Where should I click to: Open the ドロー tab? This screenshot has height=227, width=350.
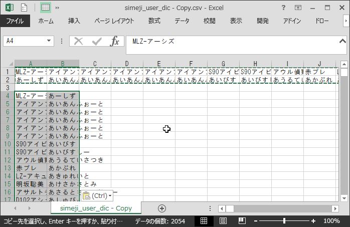coord(321,21)
